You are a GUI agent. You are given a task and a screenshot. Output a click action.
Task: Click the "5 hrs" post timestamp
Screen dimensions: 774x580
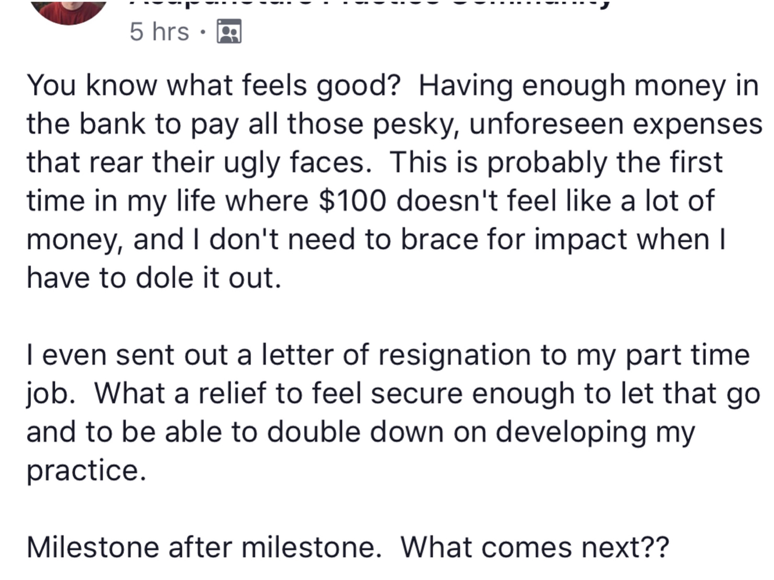click(159, 32)
